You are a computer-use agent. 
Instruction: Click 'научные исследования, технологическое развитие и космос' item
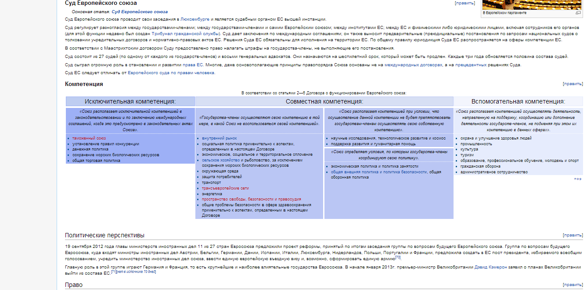(x=388, y=138)
